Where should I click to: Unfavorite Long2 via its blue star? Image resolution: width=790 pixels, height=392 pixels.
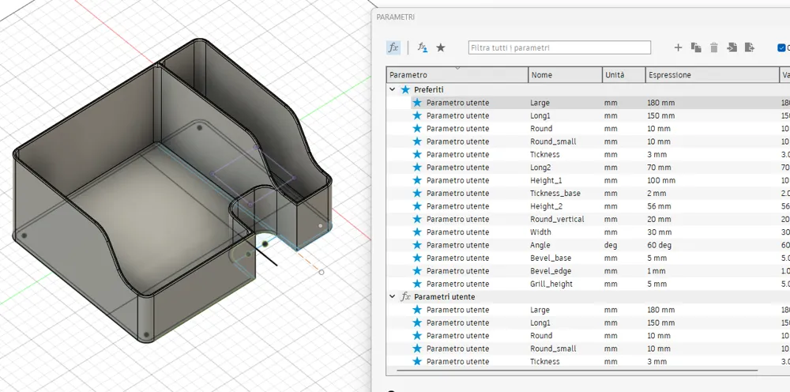point(417,168)
